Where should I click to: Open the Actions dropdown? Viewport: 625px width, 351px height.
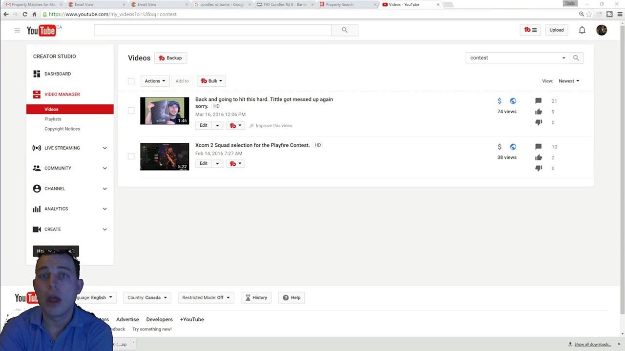pyautogui.click(x=155, y=81)
